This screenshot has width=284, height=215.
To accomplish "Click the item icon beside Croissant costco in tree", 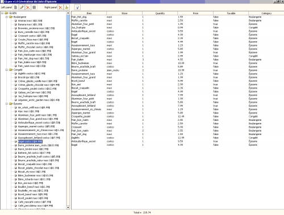I will click(16, 36).
